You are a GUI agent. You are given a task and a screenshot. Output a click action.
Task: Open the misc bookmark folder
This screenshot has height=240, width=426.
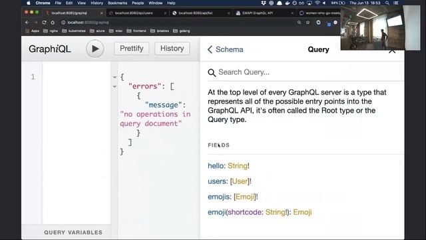[116, 31]
